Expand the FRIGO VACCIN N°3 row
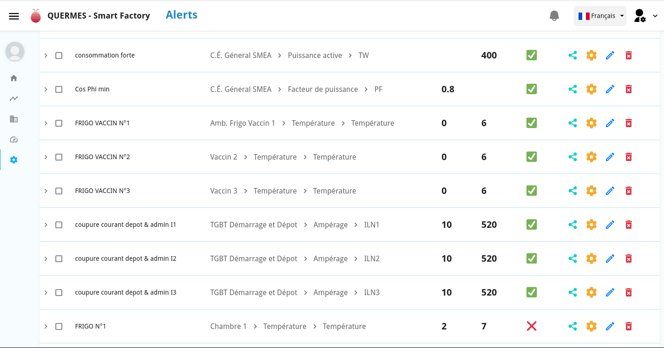The image size is (664, 348). [x=46, y=191]
